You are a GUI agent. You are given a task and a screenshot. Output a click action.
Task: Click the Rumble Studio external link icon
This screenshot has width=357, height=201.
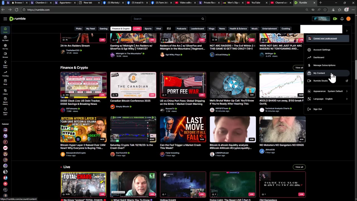[x=347, y=81]
